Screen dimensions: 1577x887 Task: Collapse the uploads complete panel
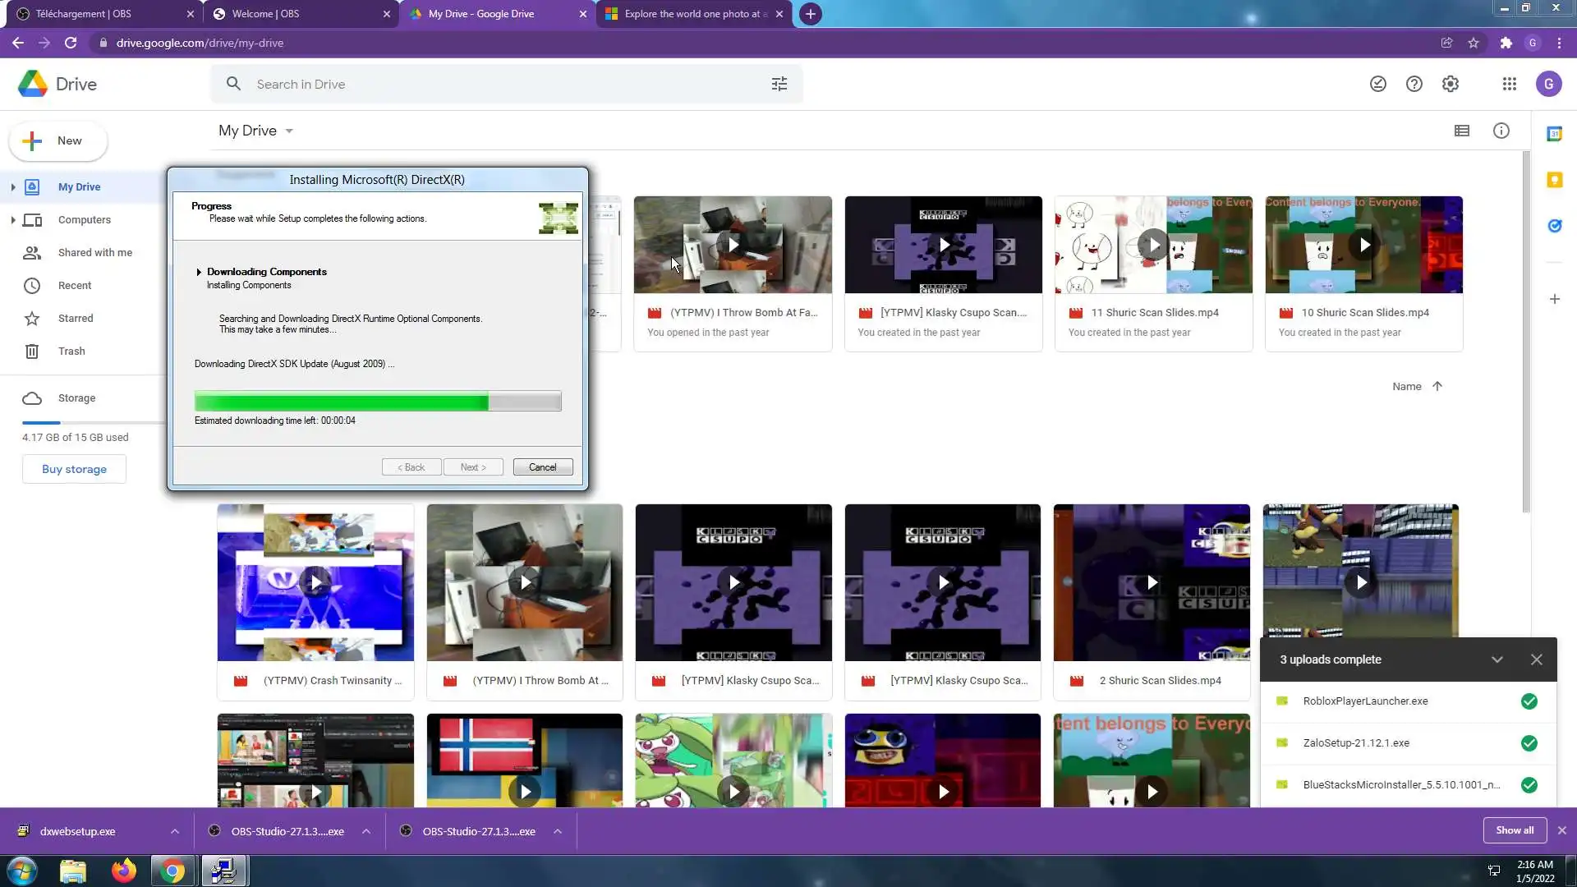pos(1497,660)
